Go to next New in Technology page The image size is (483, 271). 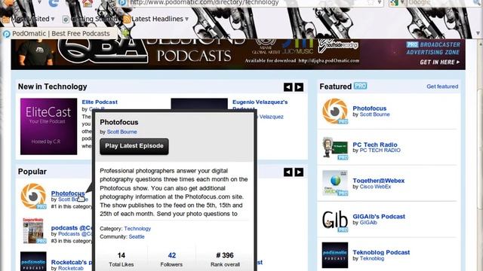click(x=299, y=87)
